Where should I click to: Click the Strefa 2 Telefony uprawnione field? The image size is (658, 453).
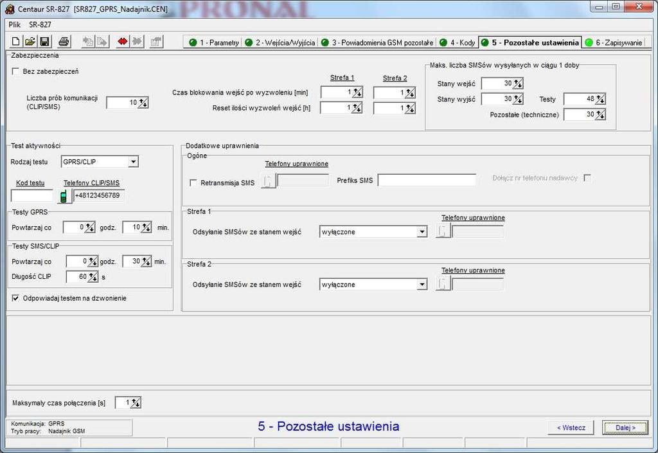click(x=478, y=285)
